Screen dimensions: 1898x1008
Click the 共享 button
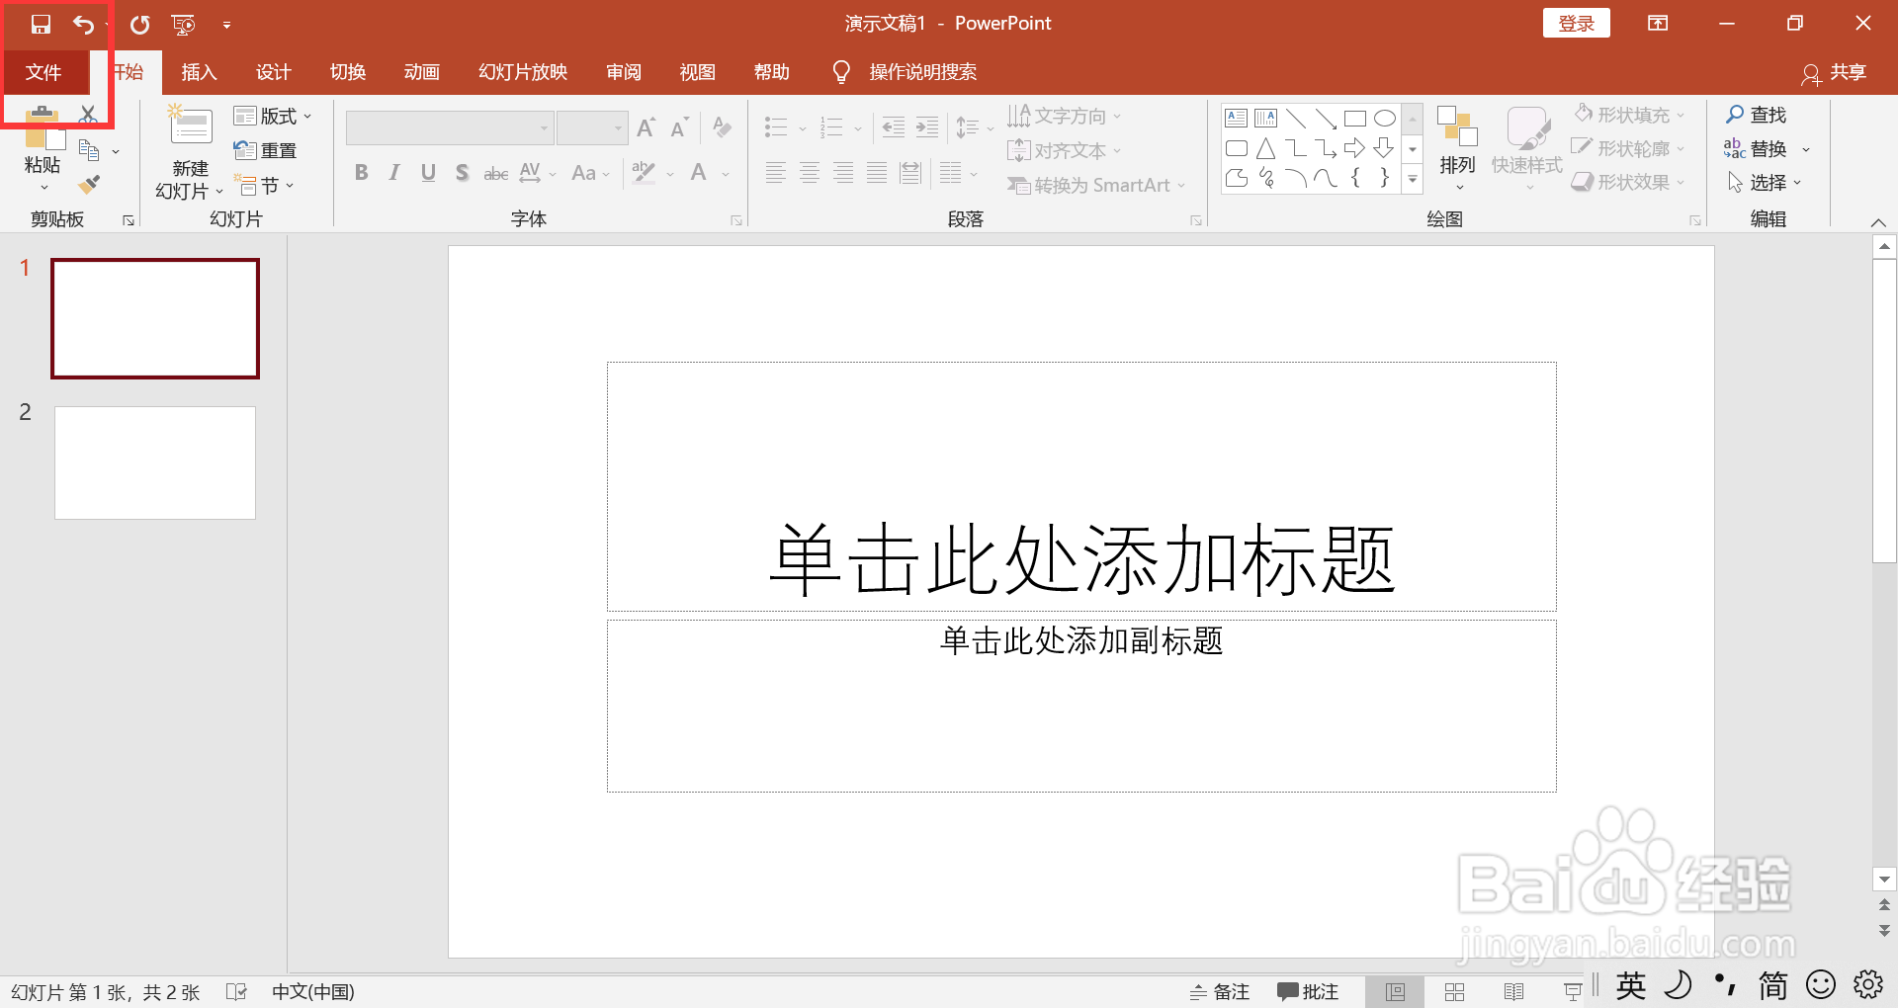1835,72
